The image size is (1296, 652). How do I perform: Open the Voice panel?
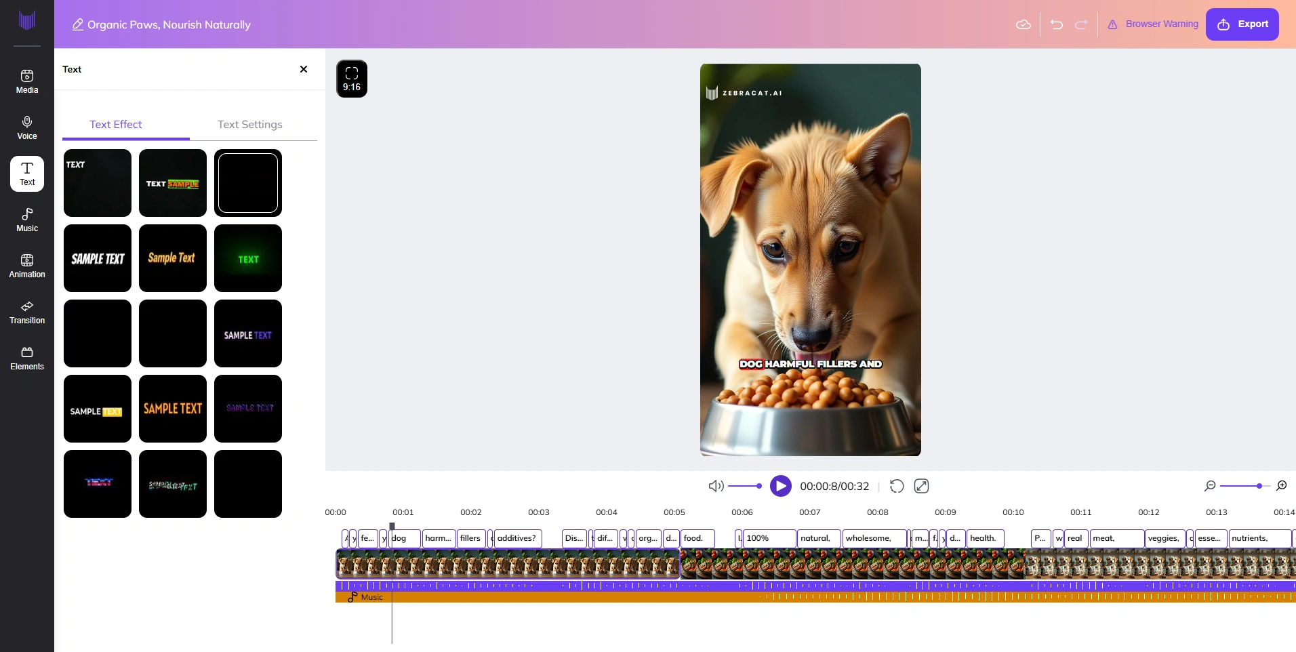[x=27, y=128]
